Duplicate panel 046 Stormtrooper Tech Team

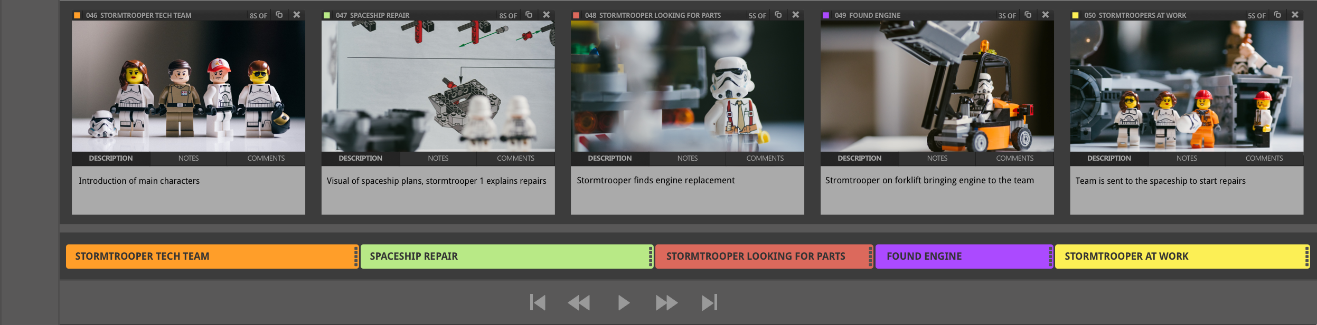click(279, 15)
